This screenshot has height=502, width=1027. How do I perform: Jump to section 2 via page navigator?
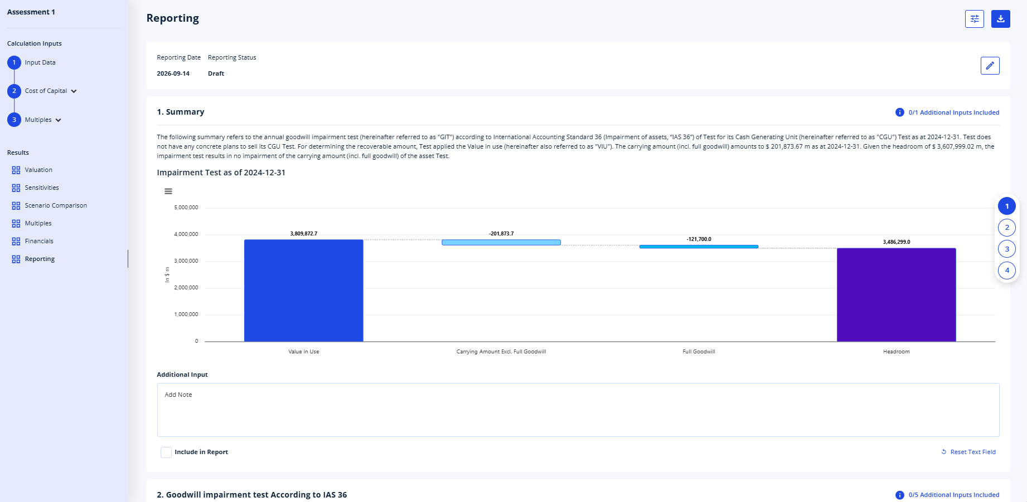(1007, 228)
